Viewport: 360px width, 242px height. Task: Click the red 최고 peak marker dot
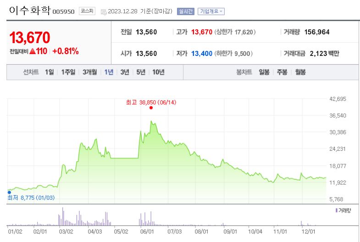tap(151, 108)
